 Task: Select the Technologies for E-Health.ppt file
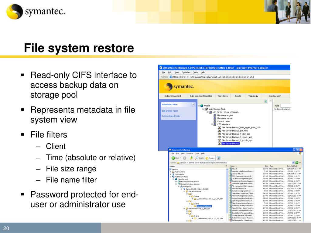(x=242, y=220)
